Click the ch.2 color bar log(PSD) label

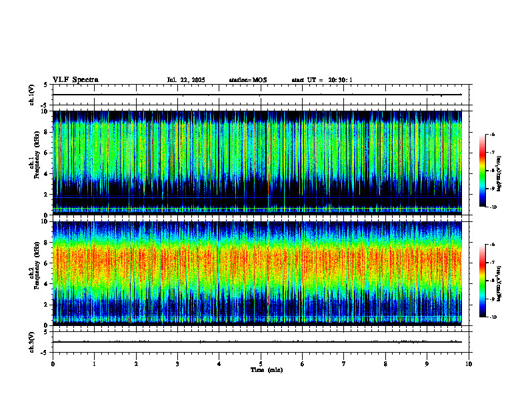tap(499, 283)
